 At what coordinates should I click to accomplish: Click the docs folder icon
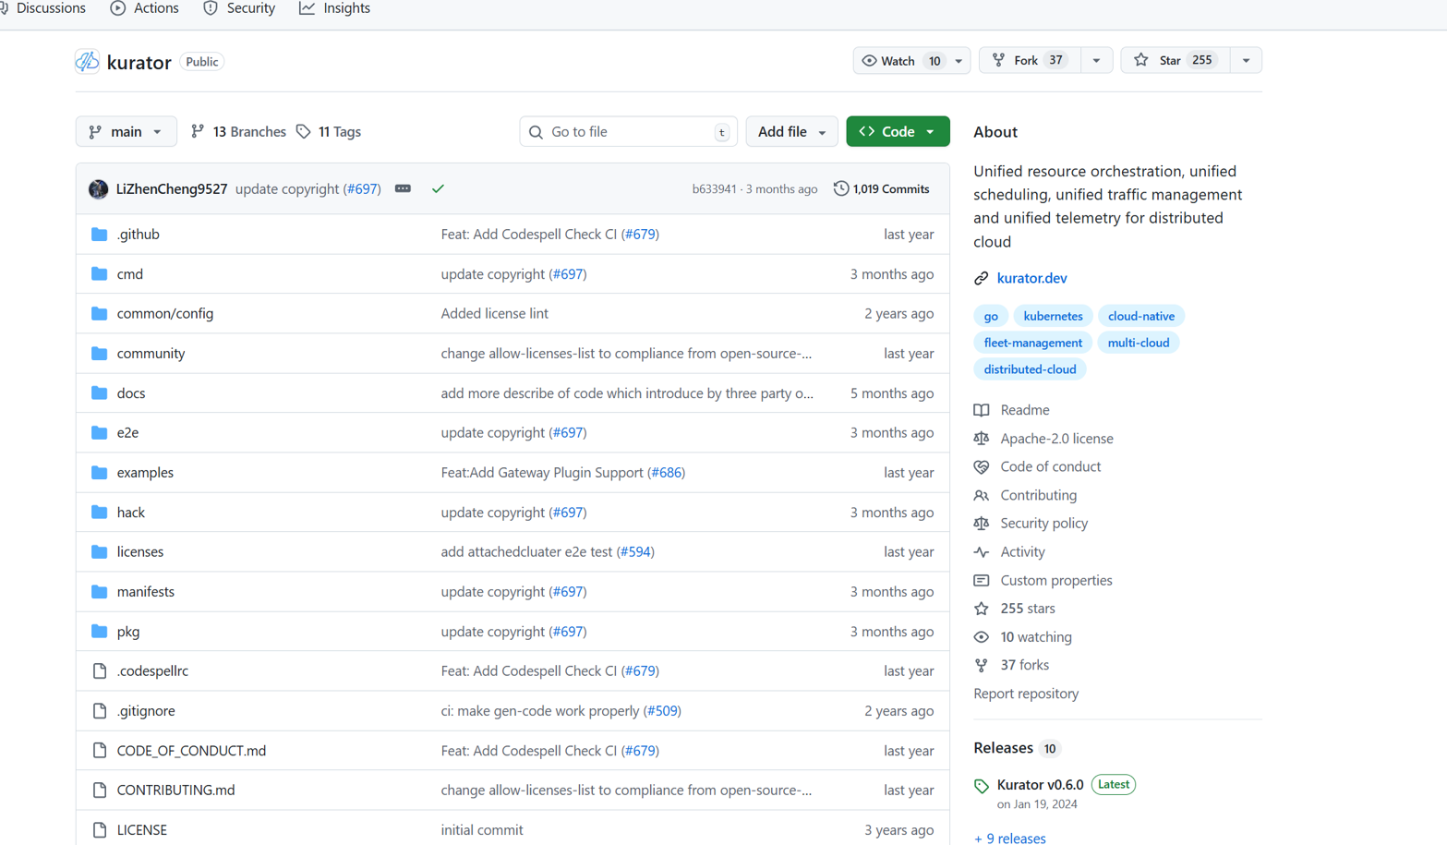[x=99, y=392]
